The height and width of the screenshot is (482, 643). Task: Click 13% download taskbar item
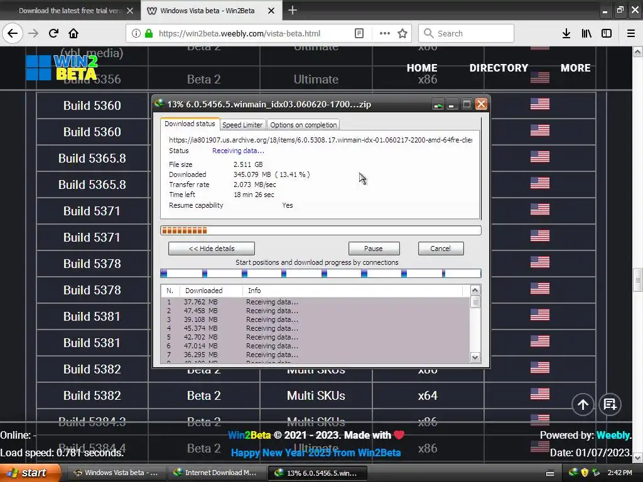pyautogui.click(x=317, y=473)
